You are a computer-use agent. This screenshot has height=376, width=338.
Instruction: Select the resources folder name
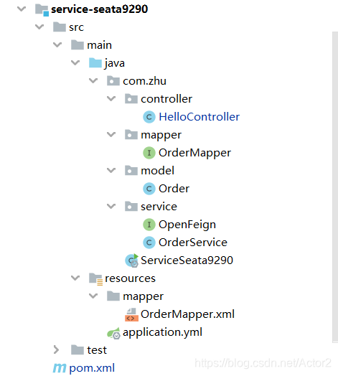131,278
